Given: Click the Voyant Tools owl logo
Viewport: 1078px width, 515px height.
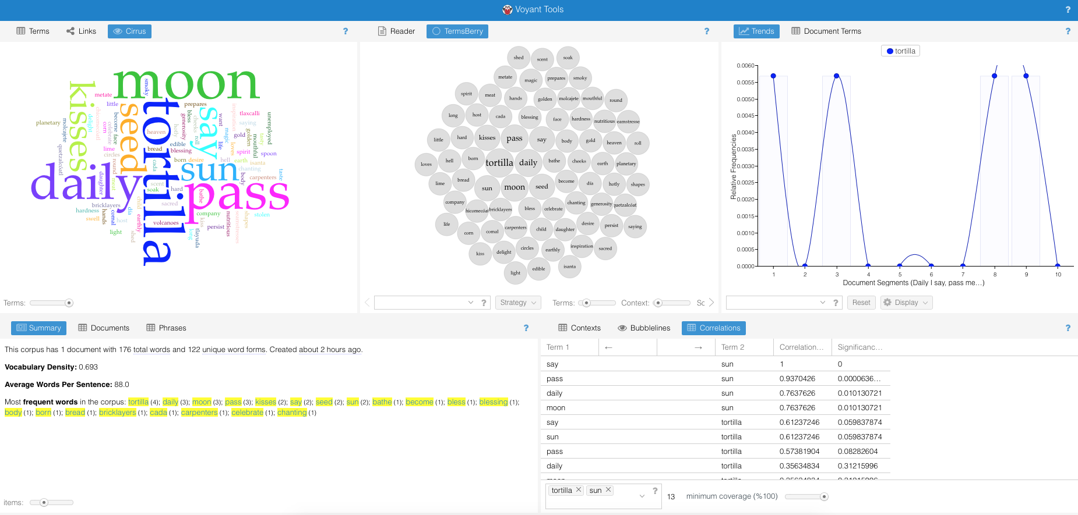Looking at the screenshot, I should click(508, 9).
